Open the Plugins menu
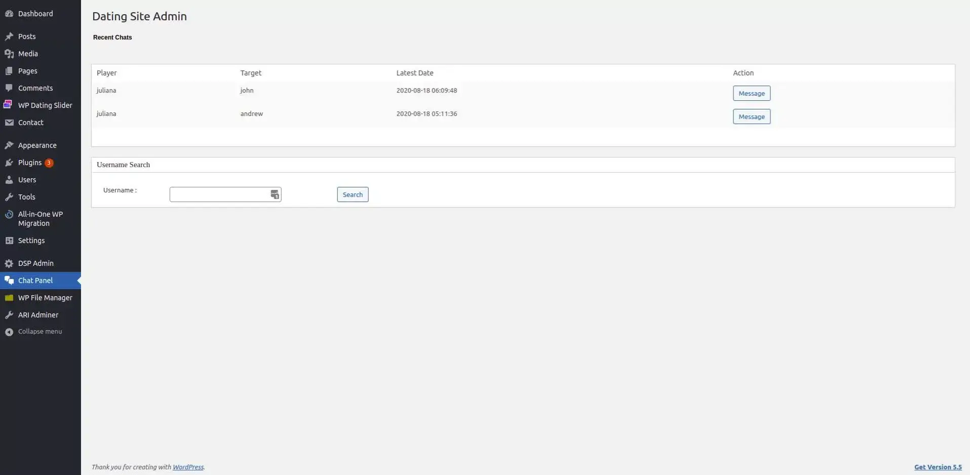 point(30,163)
